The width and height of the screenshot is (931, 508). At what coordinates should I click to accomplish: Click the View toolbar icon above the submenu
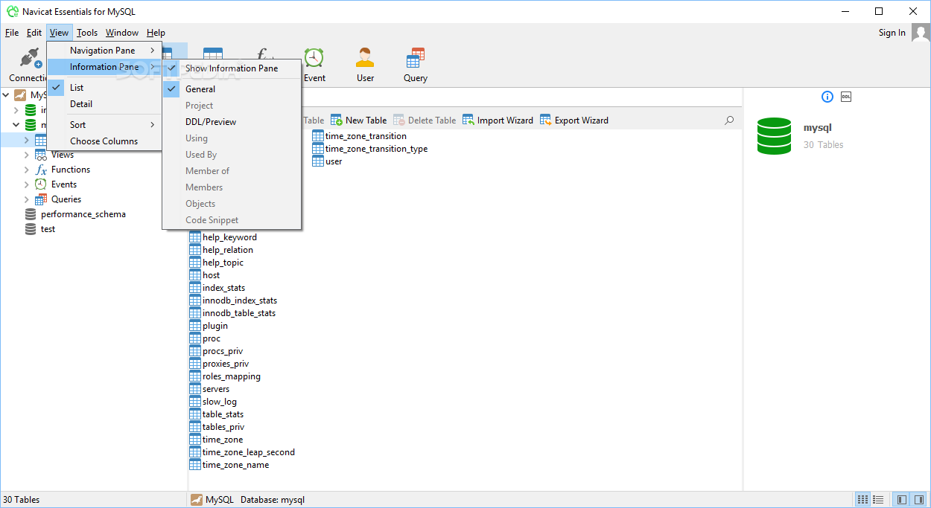tap(213, 53)
